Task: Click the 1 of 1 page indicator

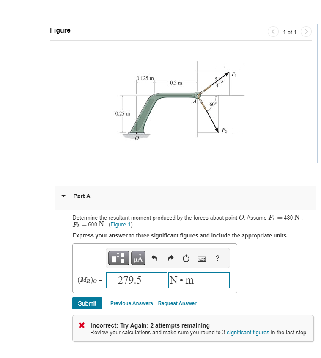Action: click(x=289, y=32)
